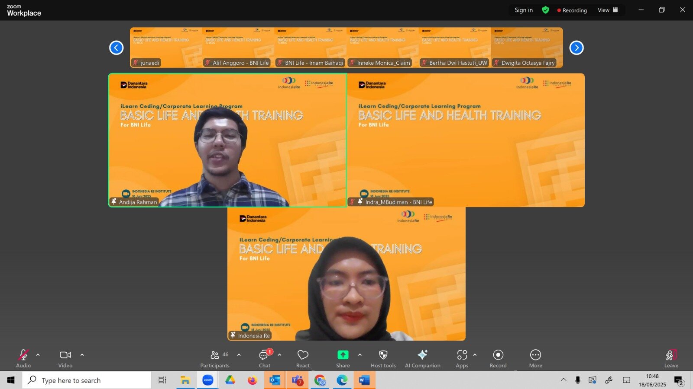Open video options arrow next to Video
This screenshot has width=693, height=389.
[x=82, y=355]
